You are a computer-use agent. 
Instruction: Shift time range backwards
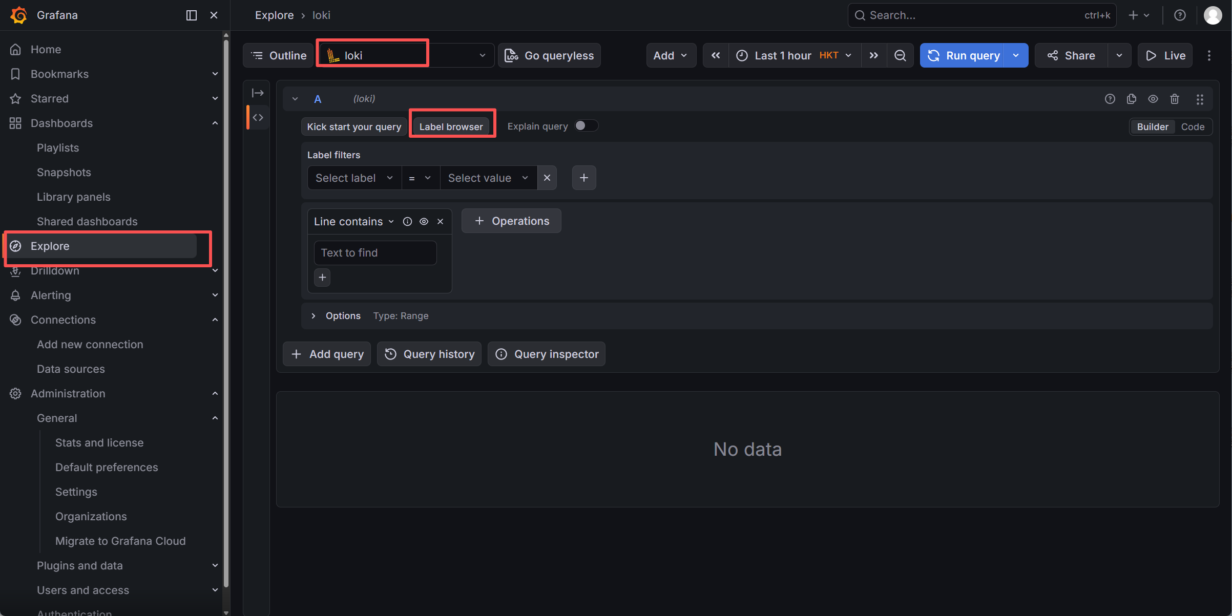(716, 55)
